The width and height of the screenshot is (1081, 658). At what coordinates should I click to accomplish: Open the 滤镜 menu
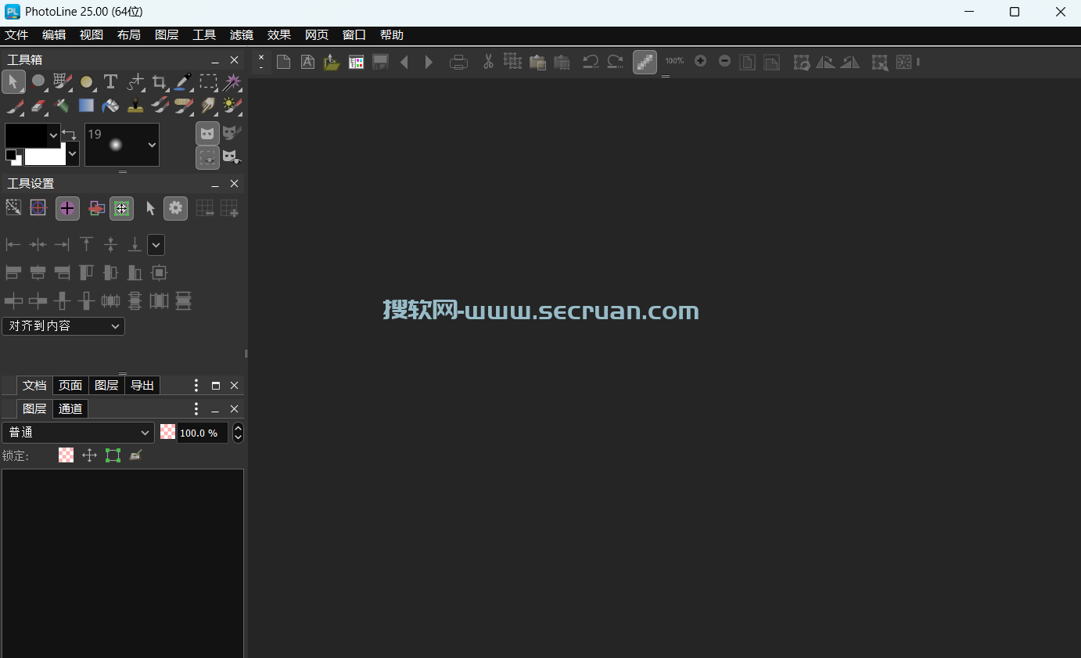tap(242, 35)
